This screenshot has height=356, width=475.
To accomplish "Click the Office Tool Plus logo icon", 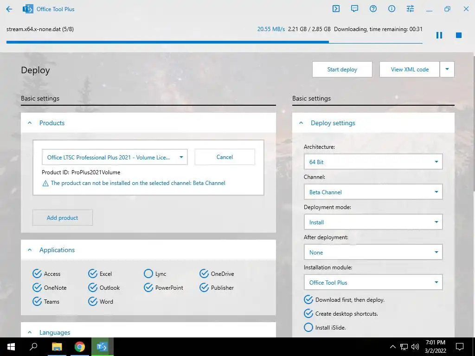I will coord(28,9).
